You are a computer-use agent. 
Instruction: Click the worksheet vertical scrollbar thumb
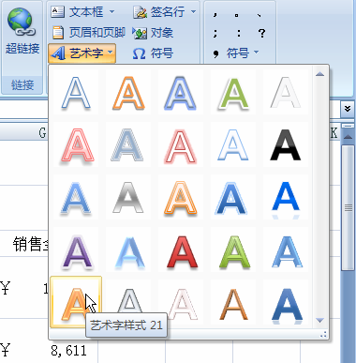(348, 207)
